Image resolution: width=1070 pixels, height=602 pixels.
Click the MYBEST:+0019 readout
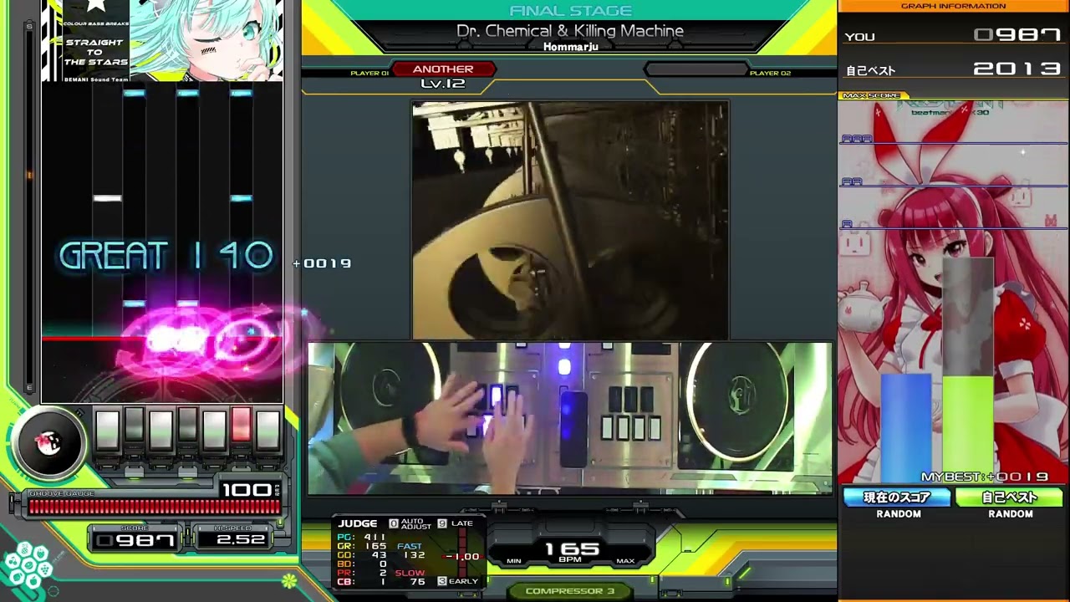[984, 477]
